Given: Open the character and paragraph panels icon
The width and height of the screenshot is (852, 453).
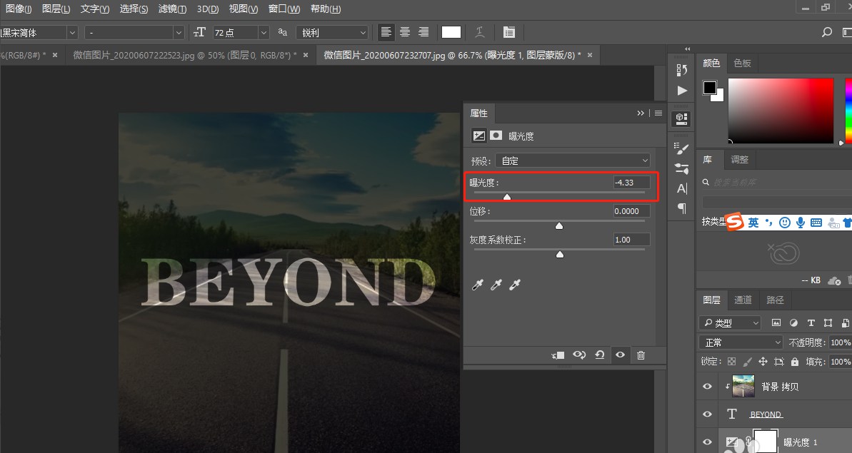Looking at the screenshot, I should (x=508, y=32).
